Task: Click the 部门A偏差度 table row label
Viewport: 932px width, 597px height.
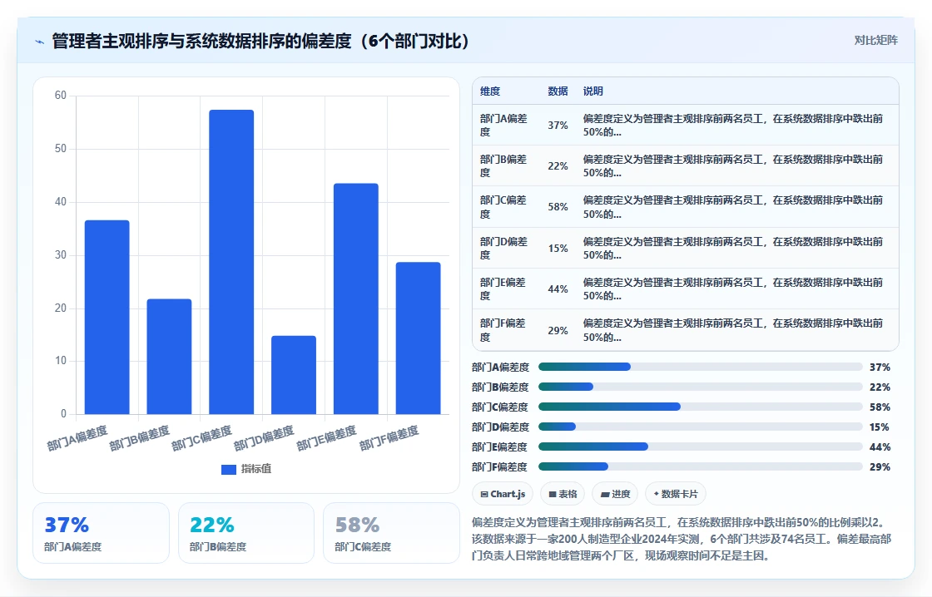Action: (503, 126)
